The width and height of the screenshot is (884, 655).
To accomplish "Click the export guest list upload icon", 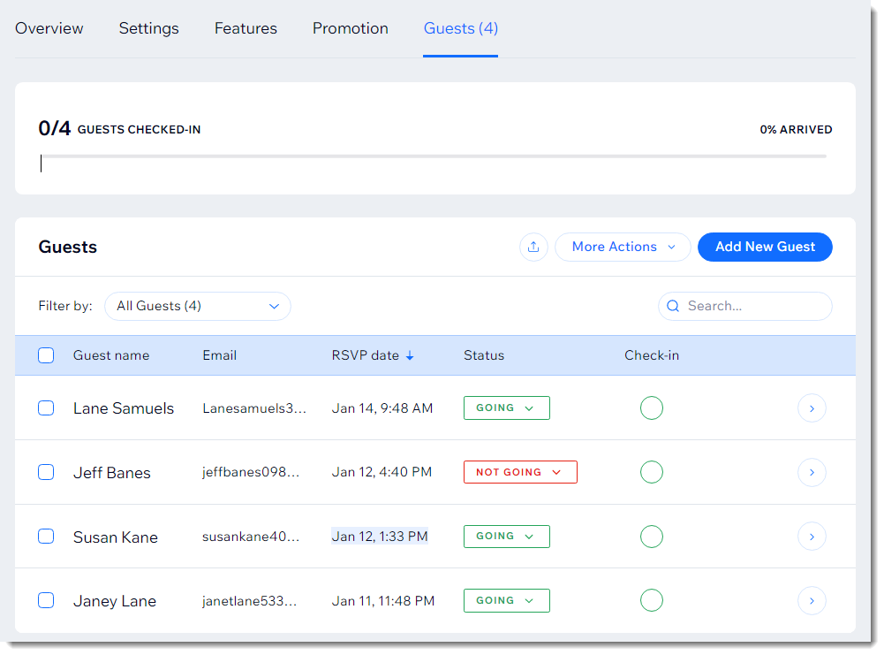I will pos(533,248).
